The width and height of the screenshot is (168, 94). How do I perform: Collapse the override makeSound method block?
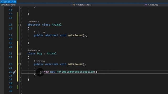pos(20,64)
